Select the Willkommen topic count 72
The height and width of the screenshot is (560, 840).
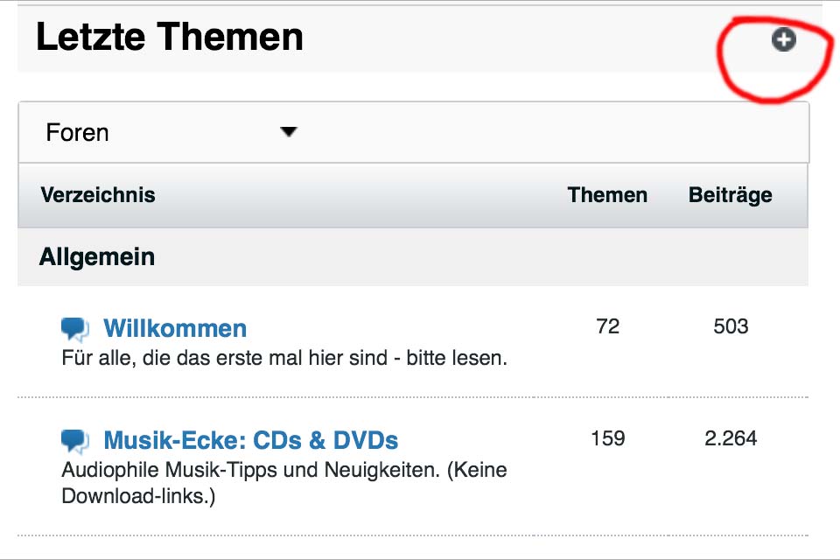[607, 326]
